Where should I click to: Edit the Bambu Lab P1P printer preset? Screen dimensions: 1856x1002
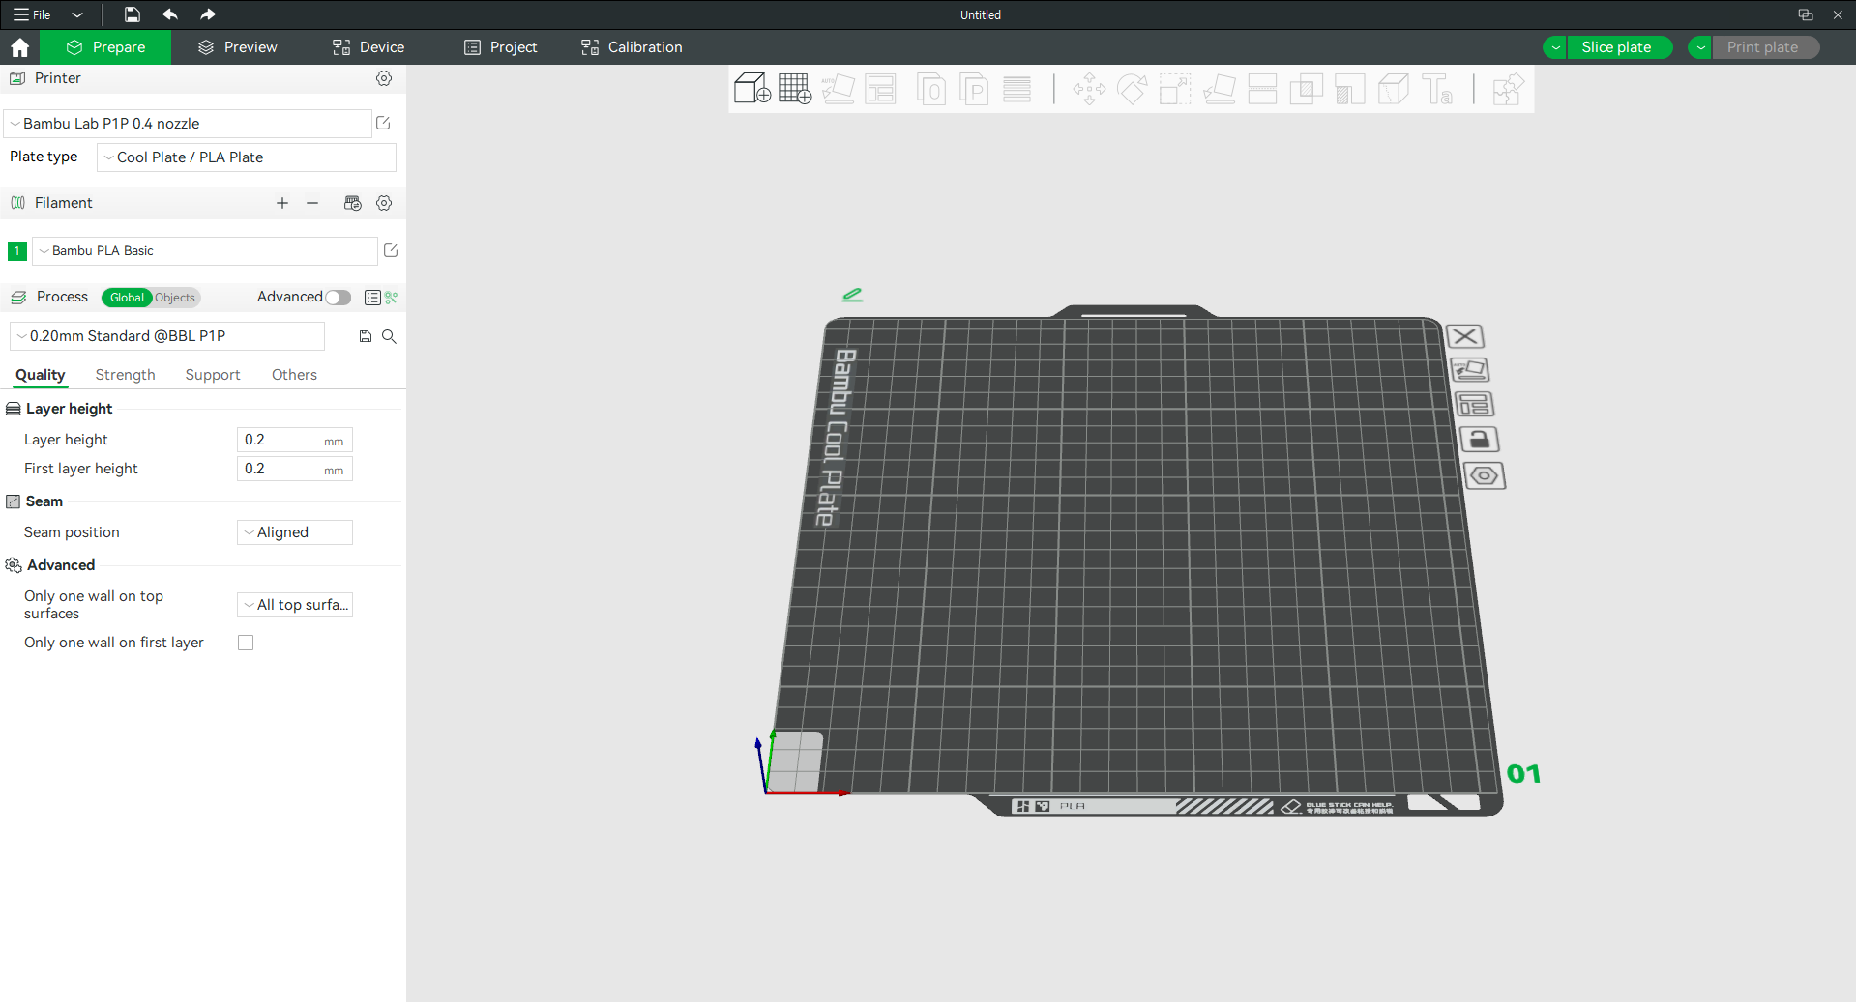pyautogui.click(x=383, y=123)
